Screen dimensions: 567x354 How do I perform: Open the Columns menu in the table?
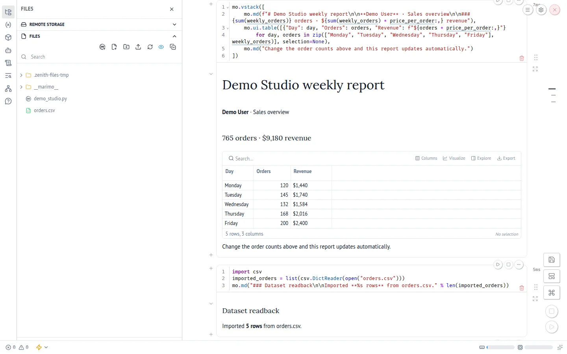click(426, 158)
